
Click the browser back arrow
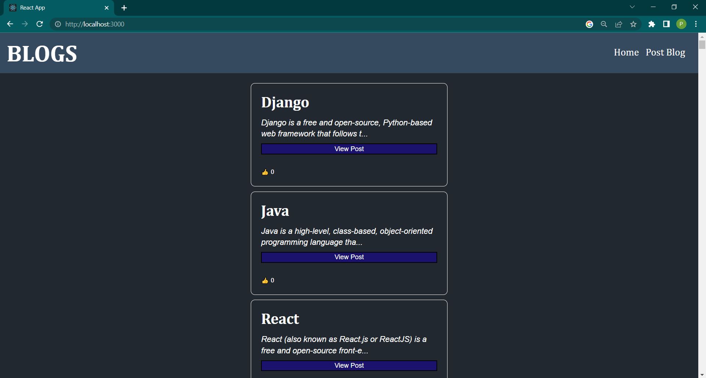10,24
